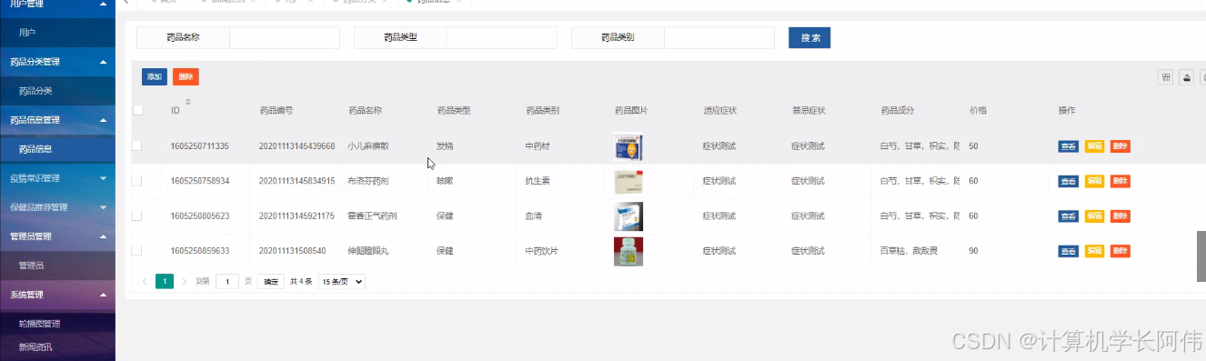1206x361 pixels.
Task: View details of 布洛芬药剂 row
Action: coord(1069,181)
